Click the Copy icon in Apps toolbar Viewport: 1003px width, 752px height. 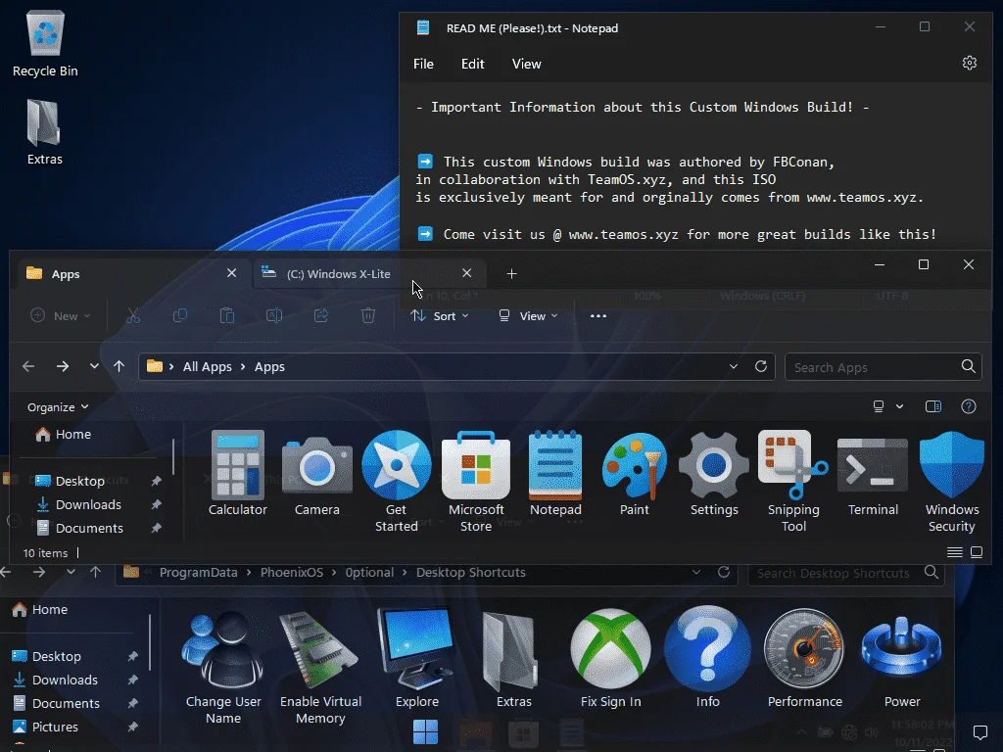(180, 315)
